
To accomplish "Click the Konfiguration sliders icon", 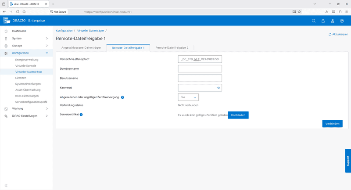I will click(6, 53).
